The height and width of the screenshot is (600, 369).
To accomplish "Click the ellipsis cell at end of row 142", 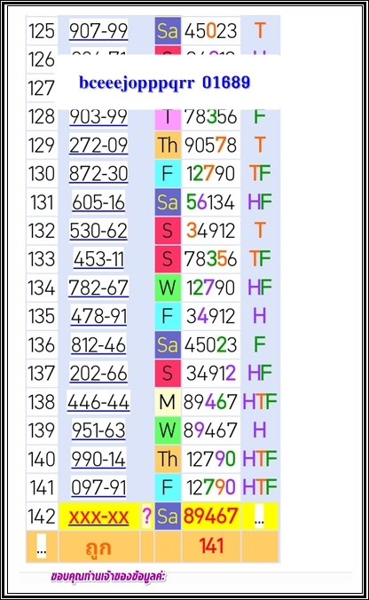I will click(260, 517).
